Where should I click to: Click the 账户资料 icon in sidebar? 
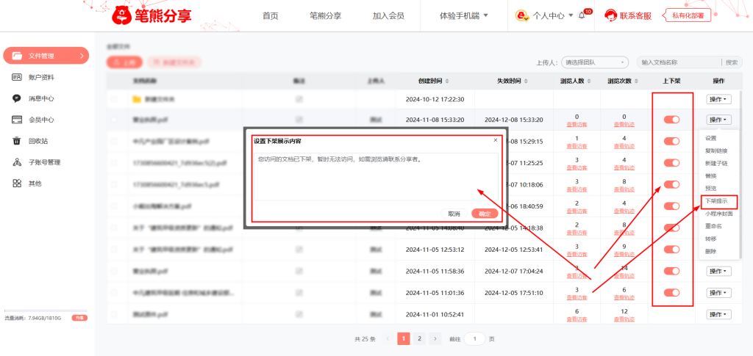coord(16,77)
